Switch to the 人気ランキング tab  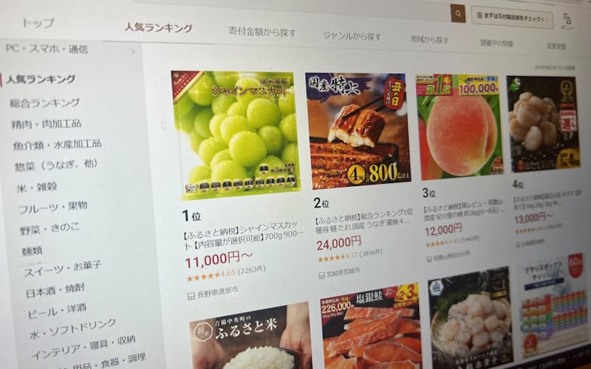[x=159, y=27]
